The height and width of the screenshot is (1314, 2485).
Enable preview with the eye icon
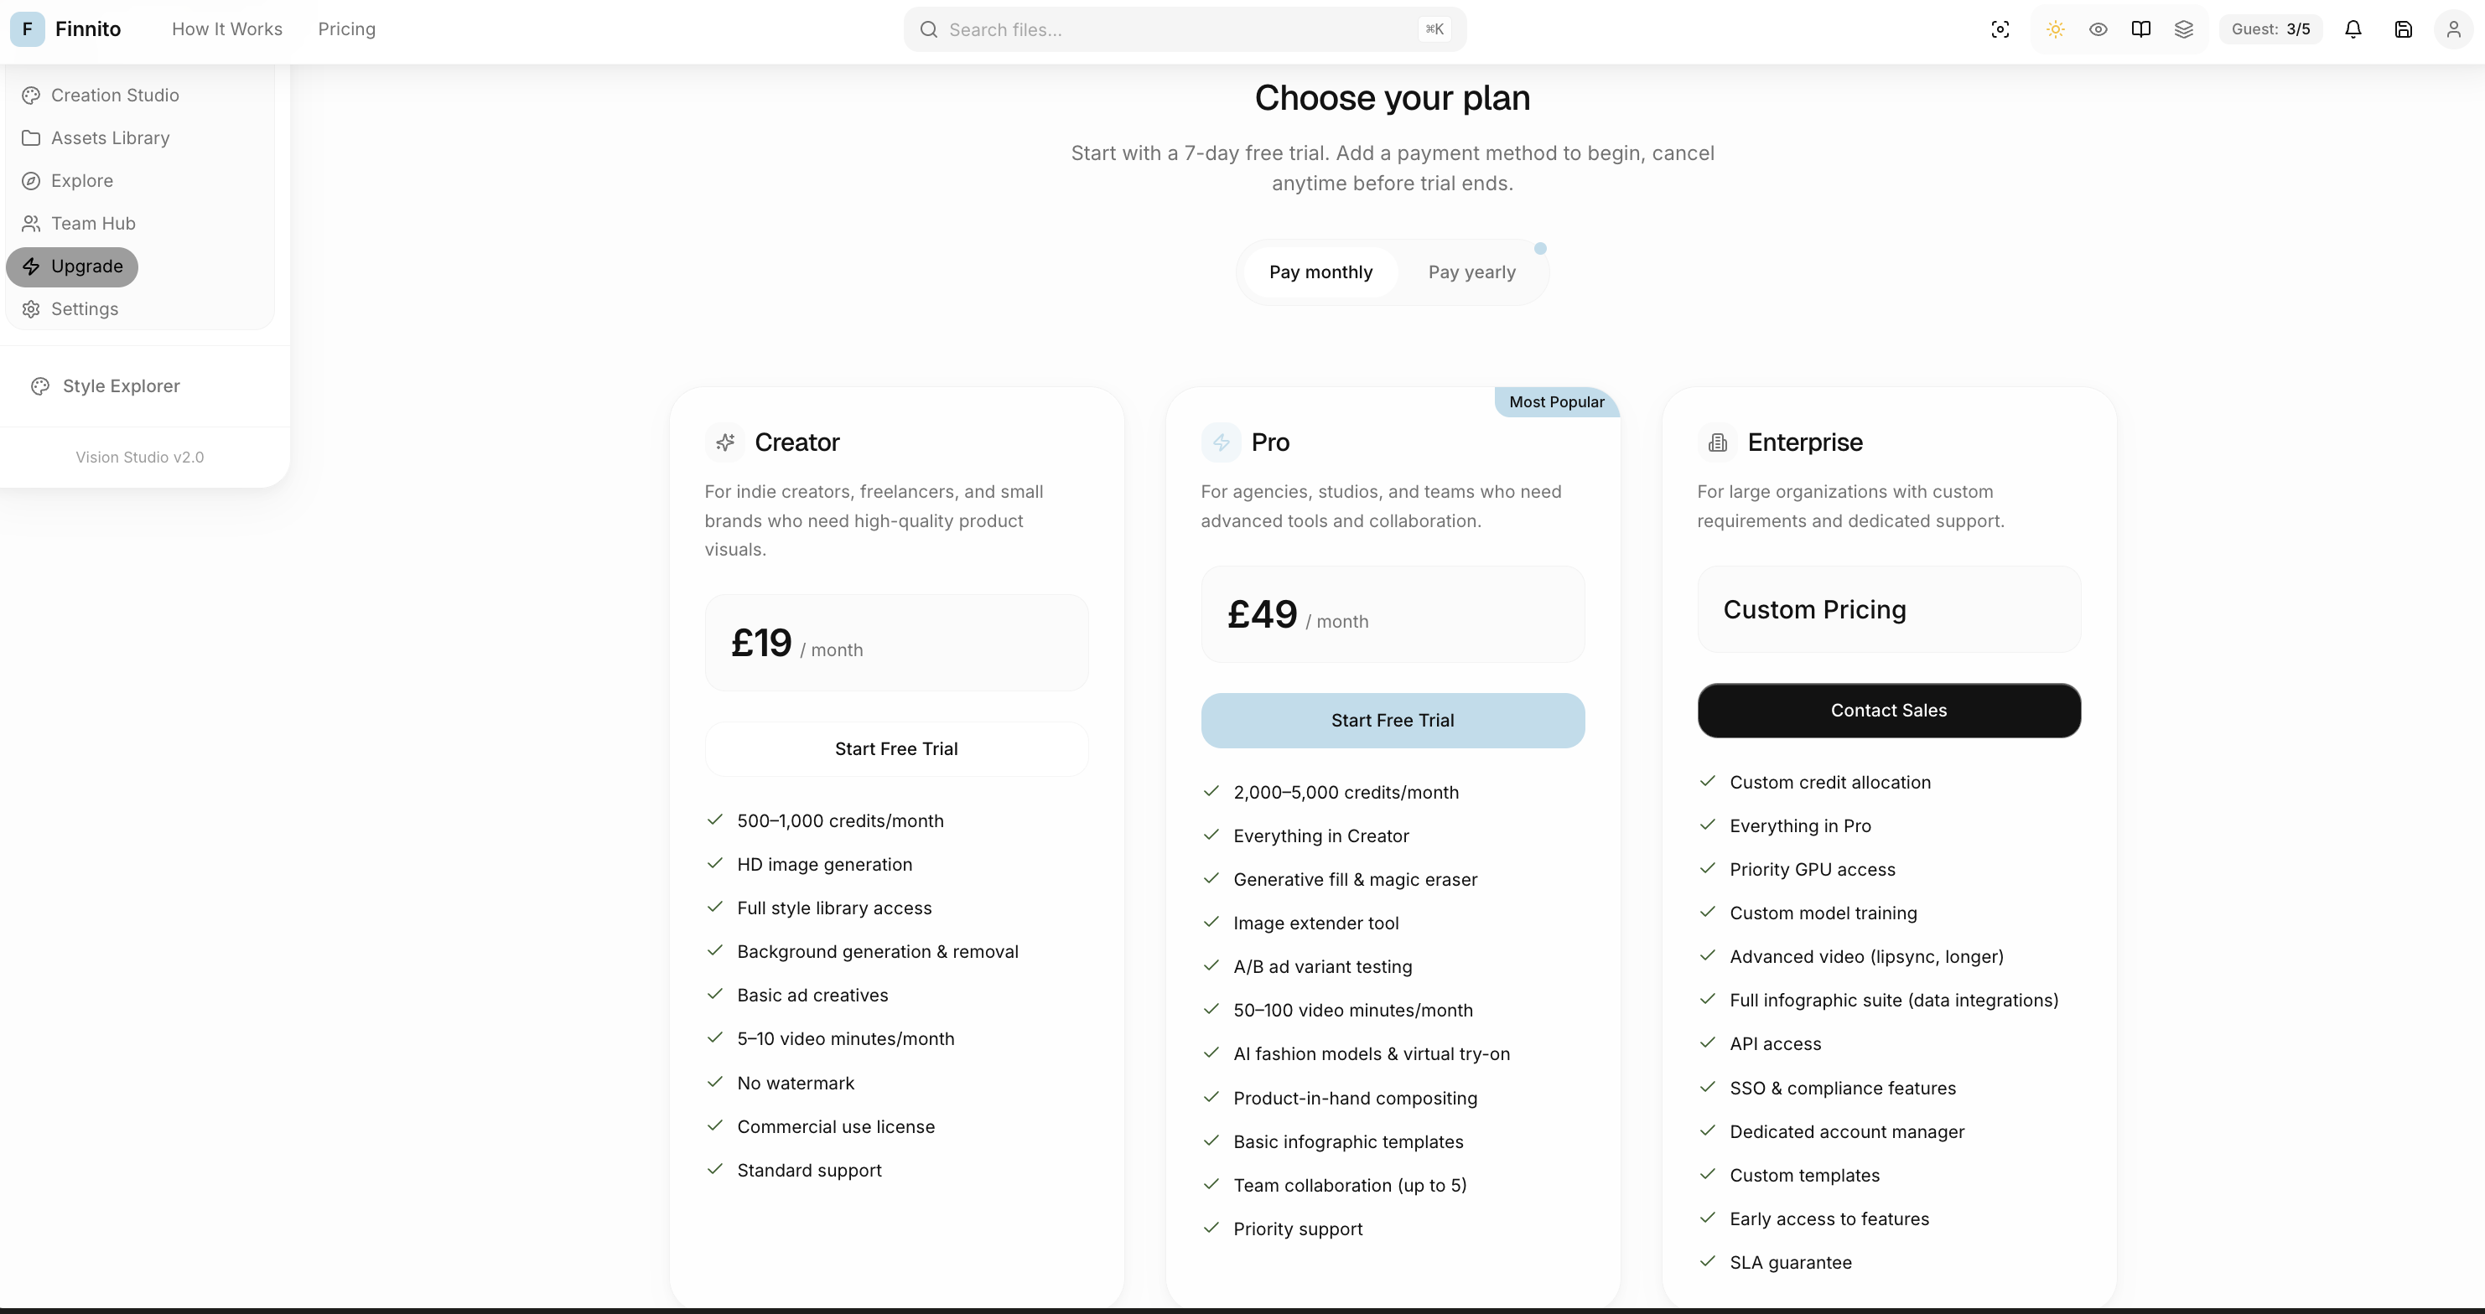(x=2099, y=29)
